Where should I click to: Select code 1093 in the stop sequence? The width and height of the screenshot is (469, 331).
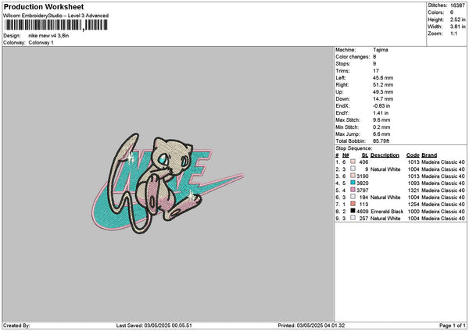[x=414, y=183]
